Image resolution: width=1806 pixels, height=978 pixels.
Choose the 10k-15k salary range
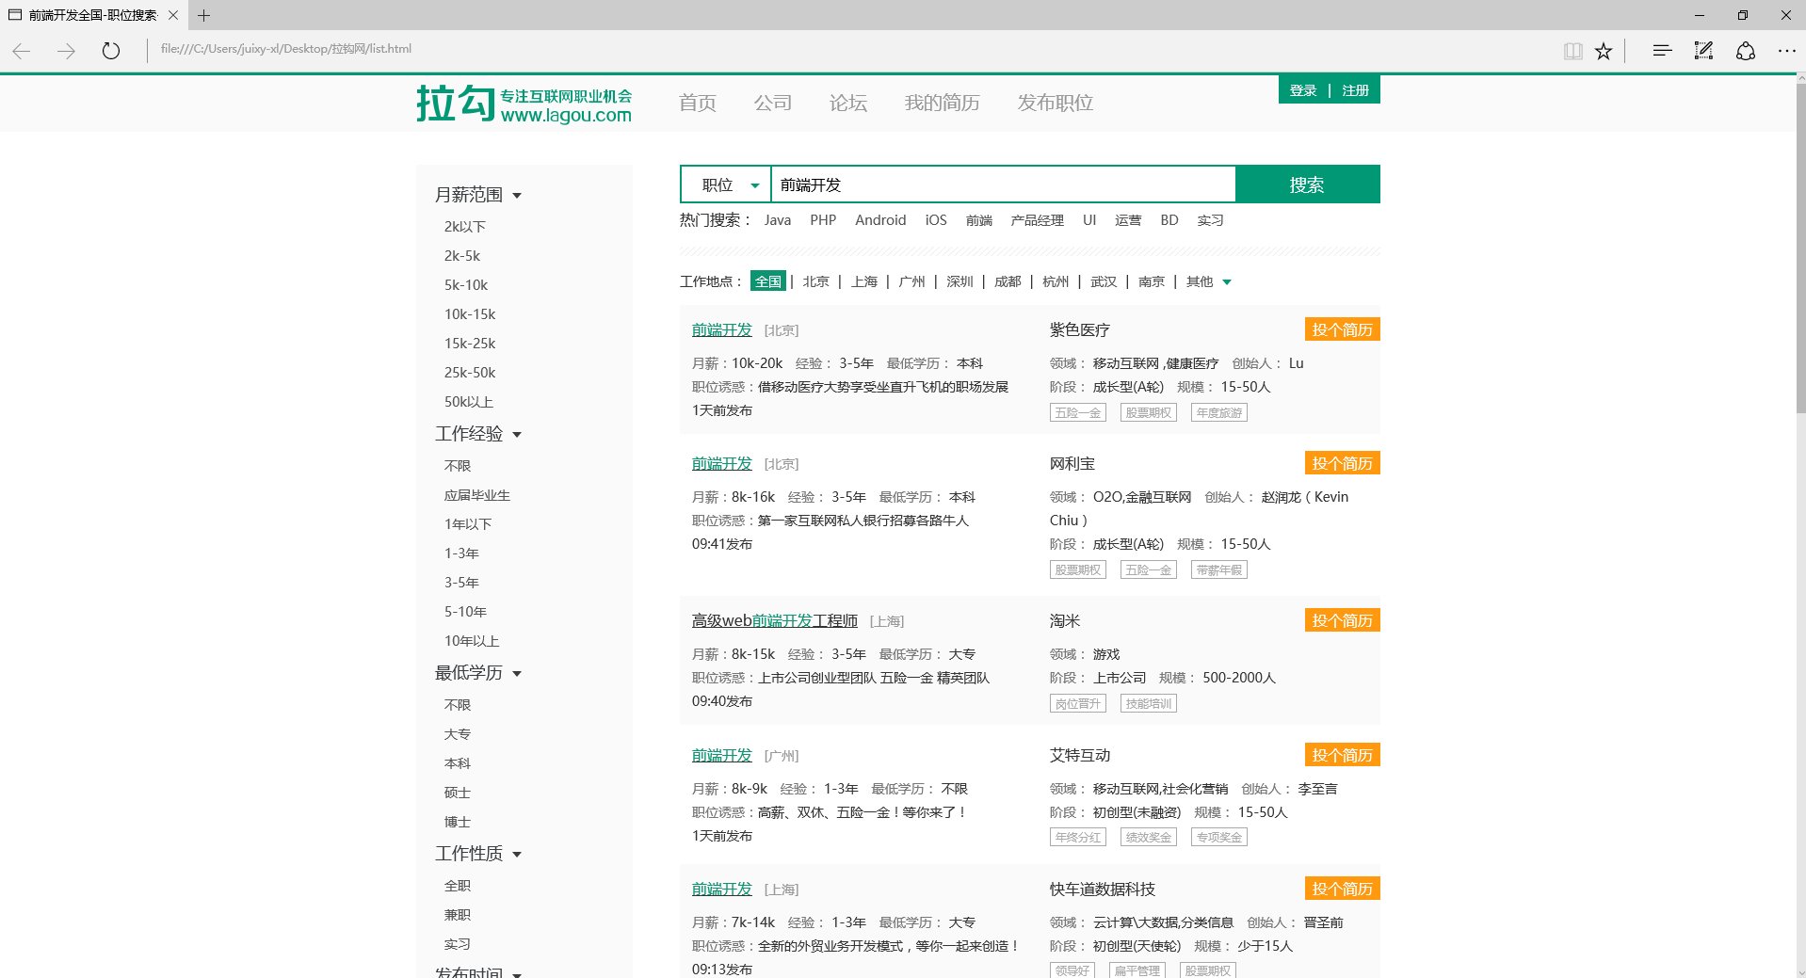click(470, 314)
